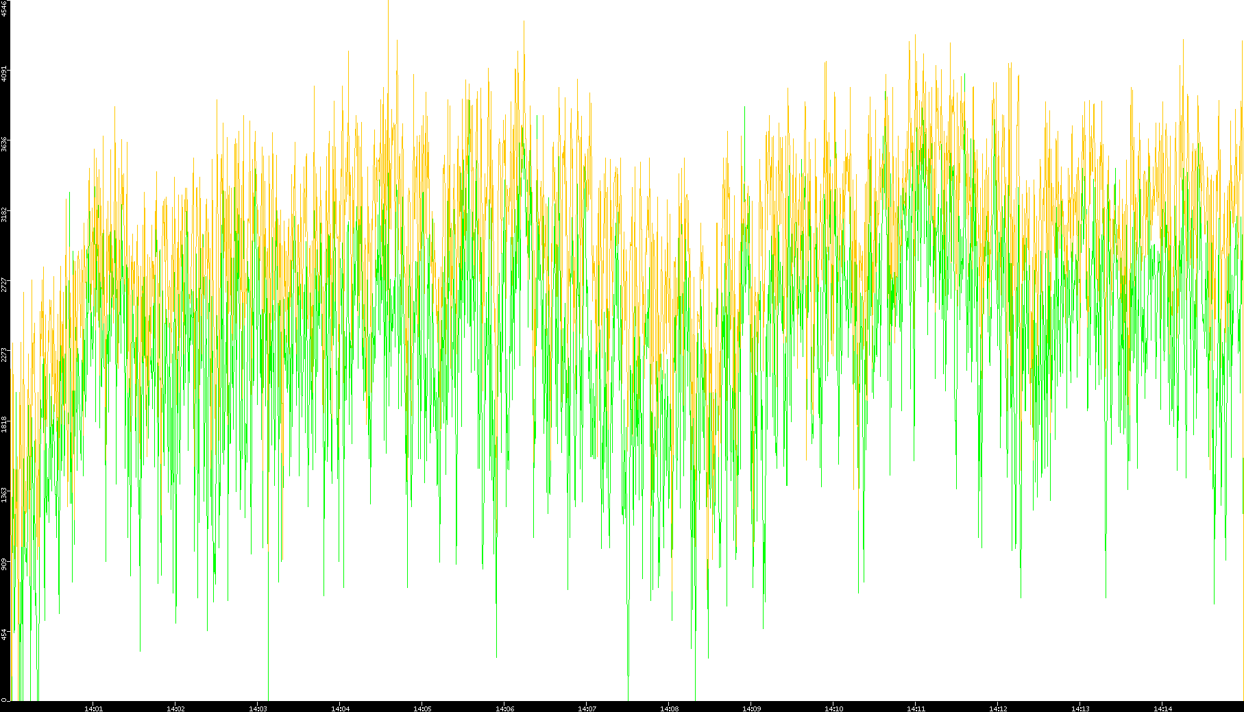Click the 14:01 time axis label
The image size is (1244, 712).
(x=93, y=709)
